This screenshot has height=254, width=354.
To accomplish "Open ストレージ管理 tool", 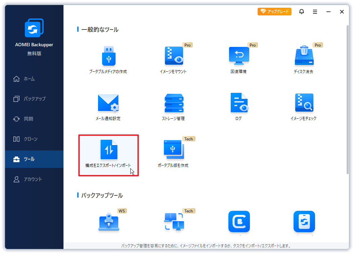I will (173, 107).
